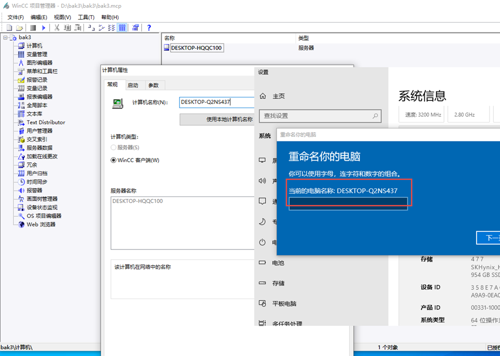The width and height of the screenshot is (500, 356).
Task: Select the WinCC 客户端(W) radio button
Action: 113,160
